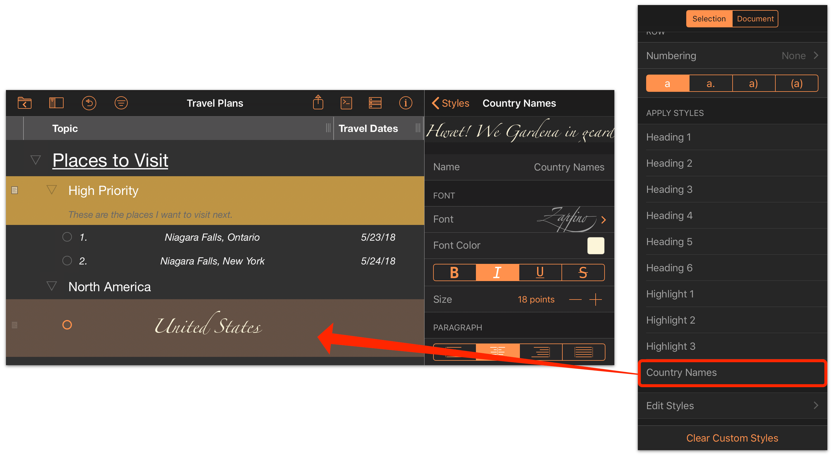
Task: Open the Font Color swatch
Action: [596, 245]
